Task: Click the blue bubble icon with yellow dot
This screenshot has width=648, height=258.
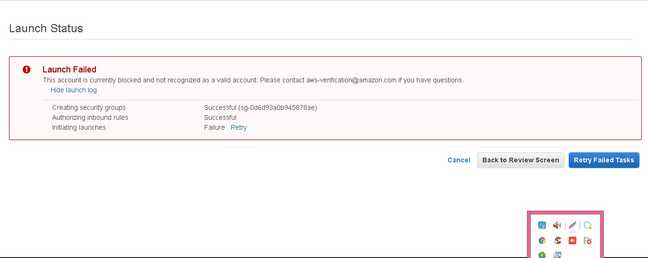Action: pyautogui.click(x=588, y=225)
